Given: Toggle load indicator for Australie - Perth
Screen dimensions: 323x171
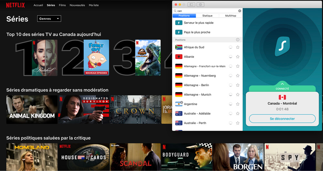Looking at the screenshot, I should tap(231, 123).
